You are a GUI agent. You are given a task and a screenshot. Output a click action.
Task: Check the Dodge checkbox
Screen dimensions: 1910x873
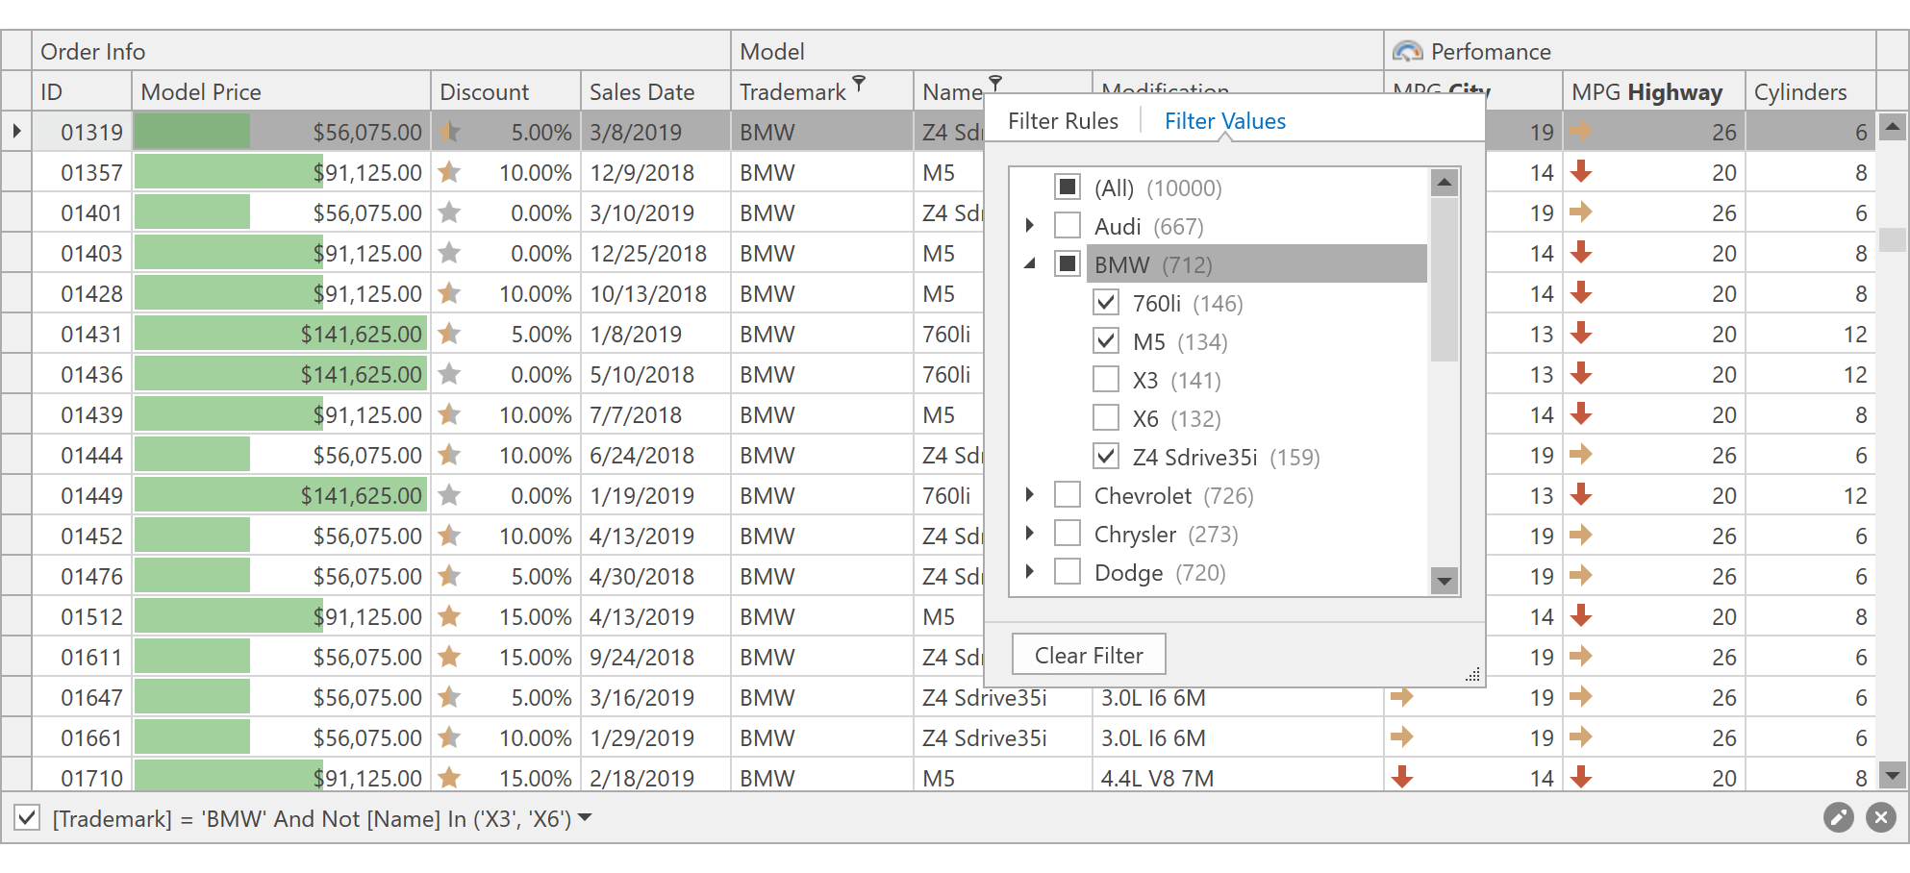tap(1068, 571)
